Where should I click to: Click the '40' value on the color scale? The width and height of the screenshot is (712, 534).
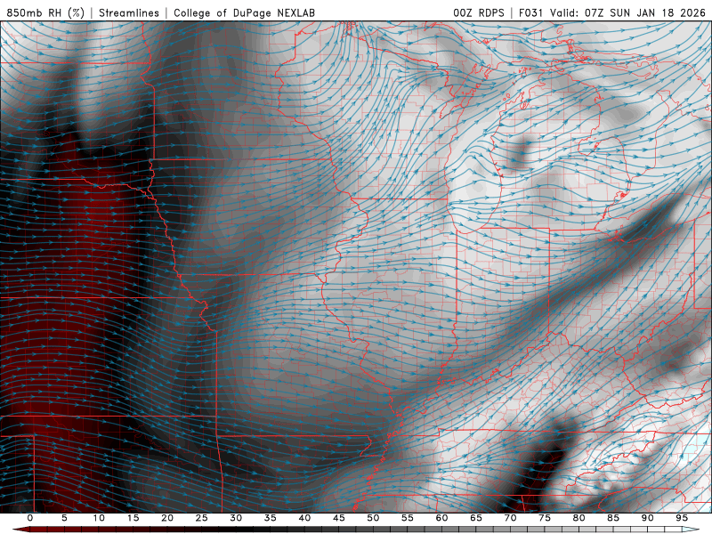(304, 518)
